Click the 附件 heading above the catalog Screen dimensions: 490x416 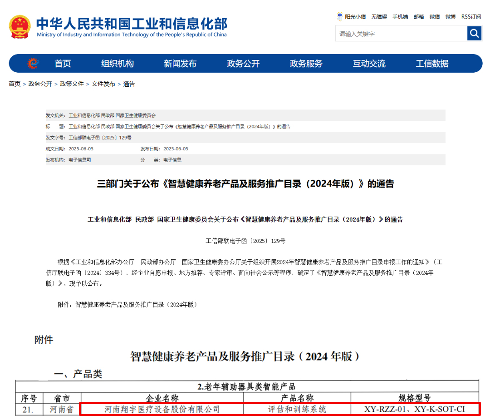point(44,340)
